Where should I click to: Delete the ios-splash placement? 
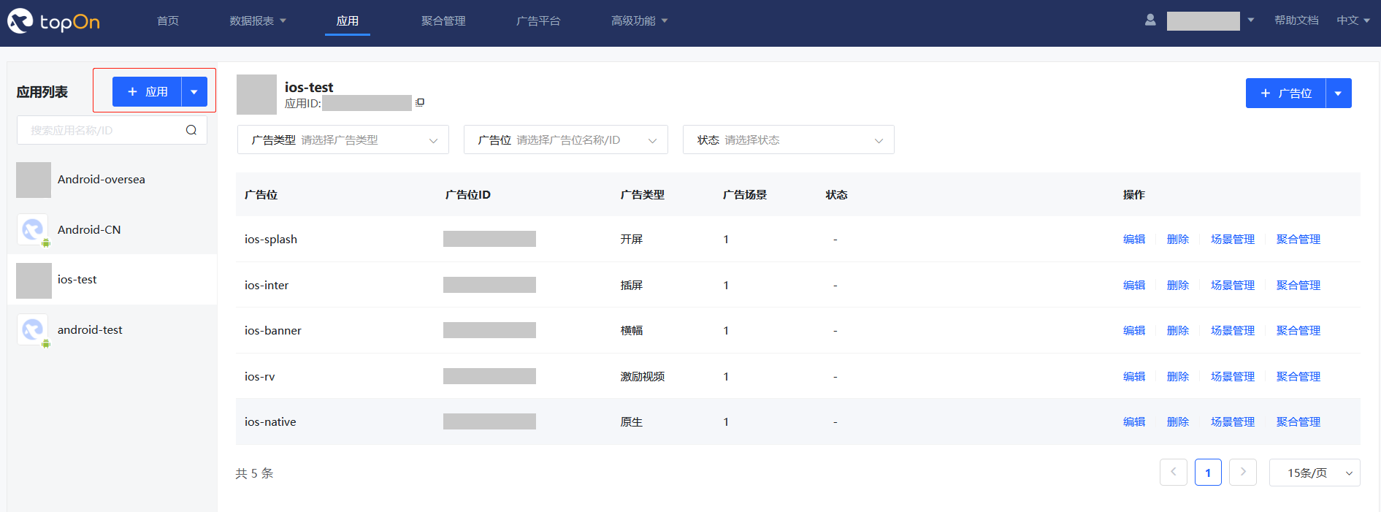[x=1178, y=239]
